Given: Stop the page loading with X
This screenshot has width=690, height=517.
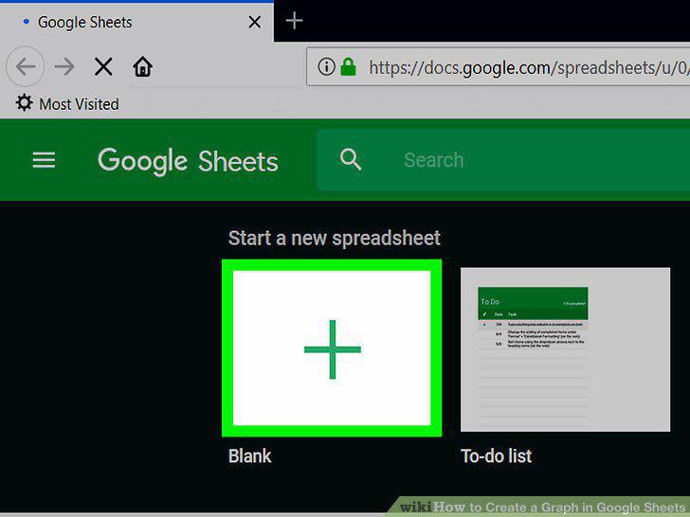Looking at the screenshot, I should point(103,67).
